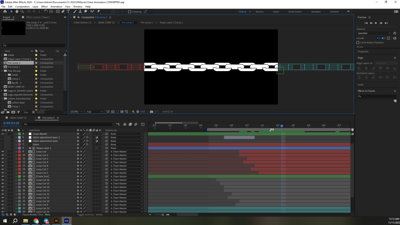The image size is (400, 225).
Task: Hide the Chain Master layer eye
Action: click(x=3, y=134)
